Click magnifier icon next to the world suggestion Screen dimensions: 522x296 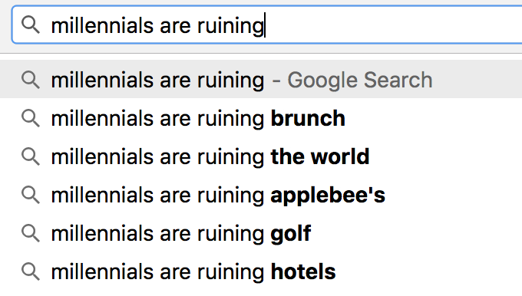coord(31,156)
